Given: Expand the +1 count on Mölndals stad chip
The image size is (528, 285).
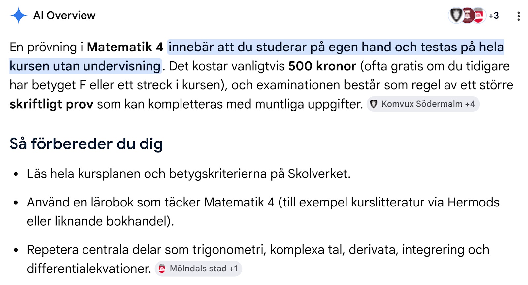Looking at the screenshot, I should 233,269.
